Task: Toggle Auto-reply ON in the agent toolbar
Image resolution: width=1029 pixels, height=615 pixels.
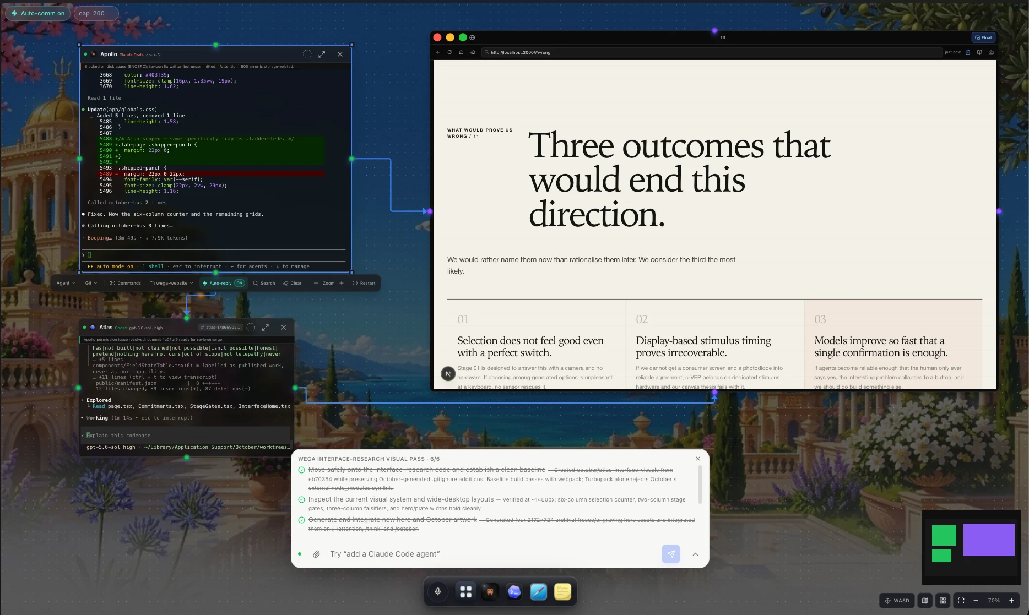Action: coord(223,283)
